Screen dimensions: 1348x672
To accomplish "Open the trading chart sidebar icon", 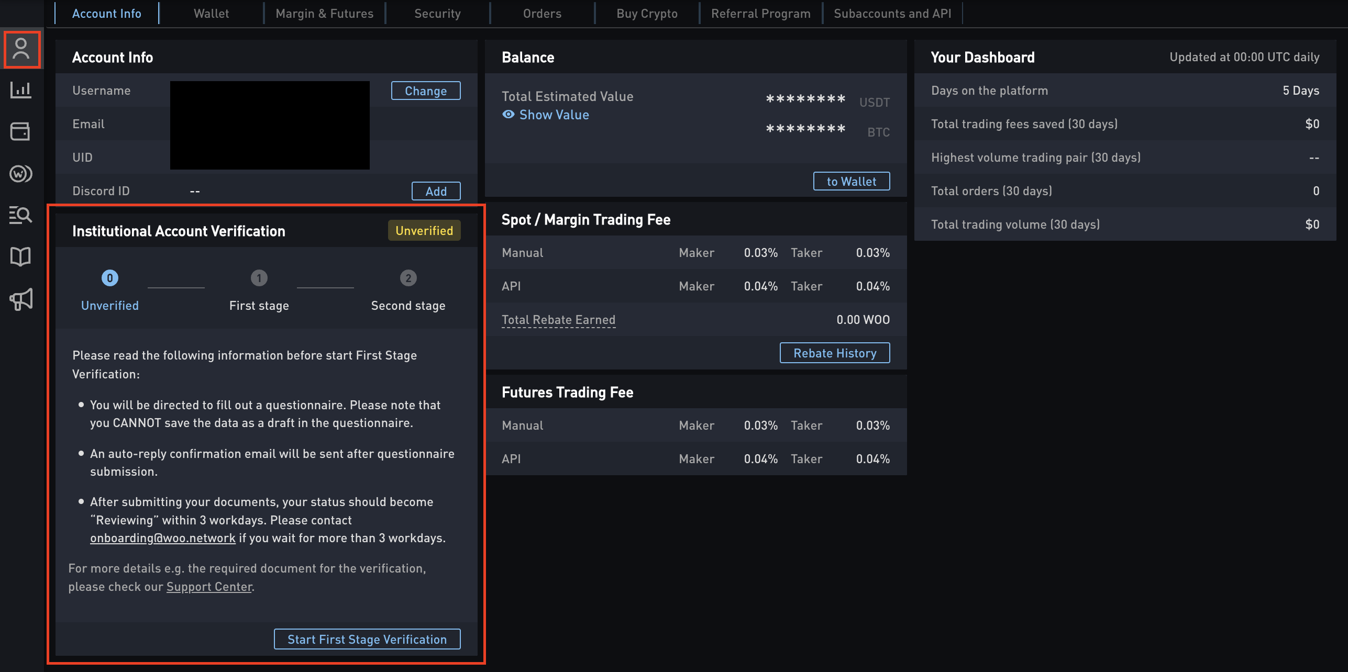I will (21, 90).
